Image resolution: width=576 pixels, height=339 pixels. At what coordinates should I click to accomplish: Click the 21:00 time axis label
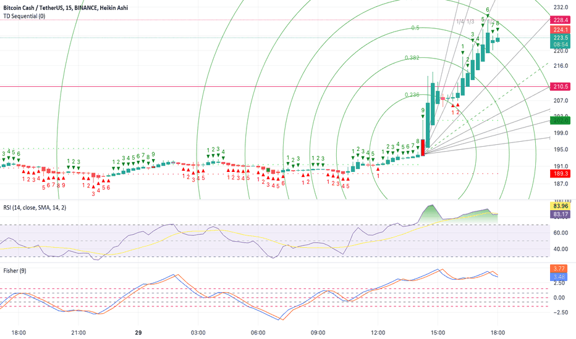tap(78, 333)
